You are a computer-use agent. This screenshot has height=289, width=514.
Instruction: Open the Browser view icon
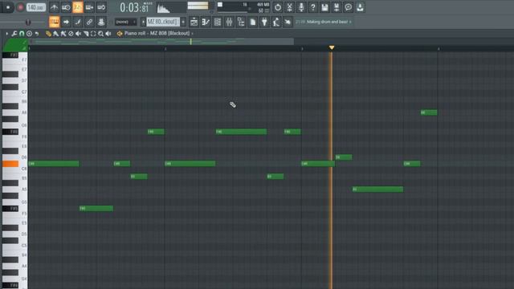coord(241,22)
